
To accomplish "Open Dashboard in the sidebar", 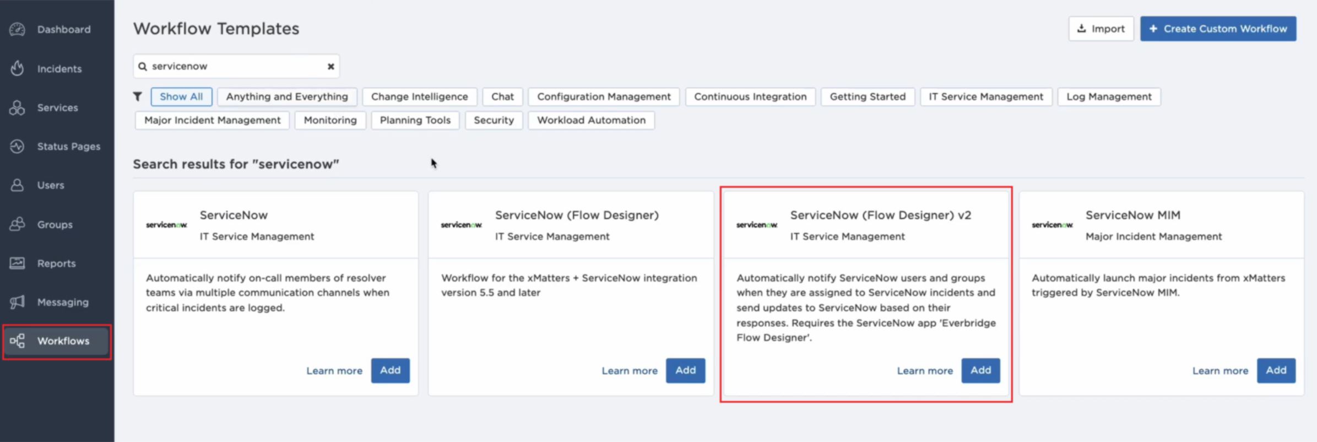I will [57, 29].
